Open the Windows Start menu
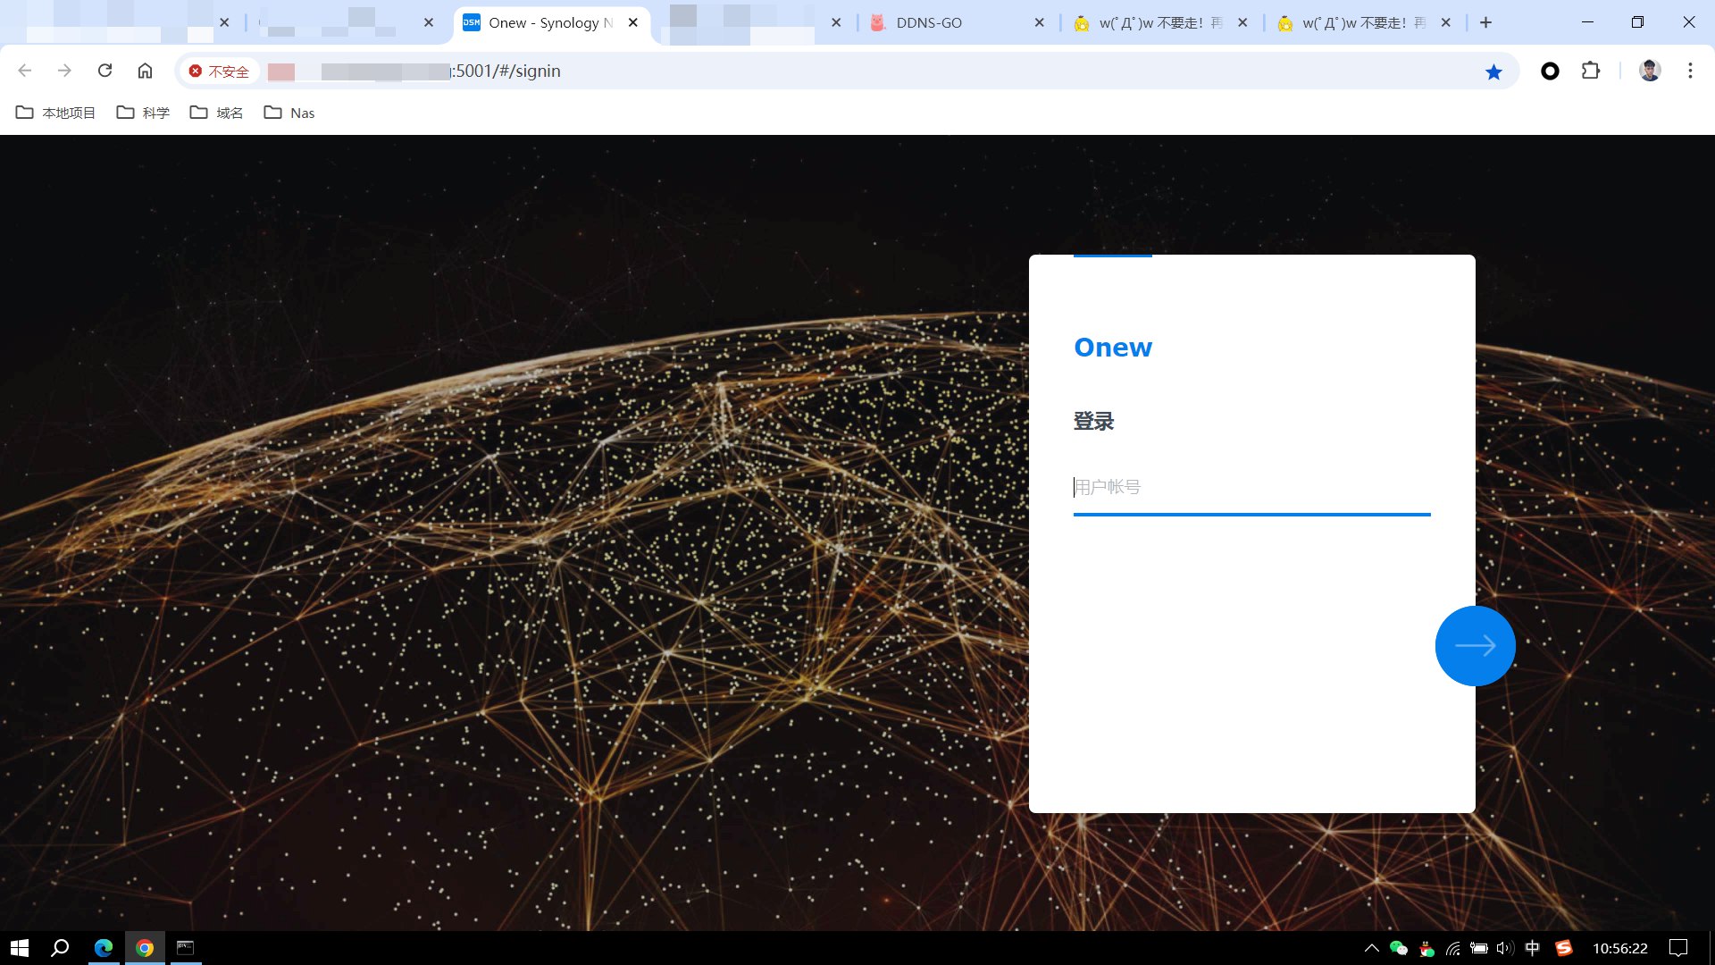The height and width of the screenshot is (965, 1715). pyautogui.click(x=20, y=948)
